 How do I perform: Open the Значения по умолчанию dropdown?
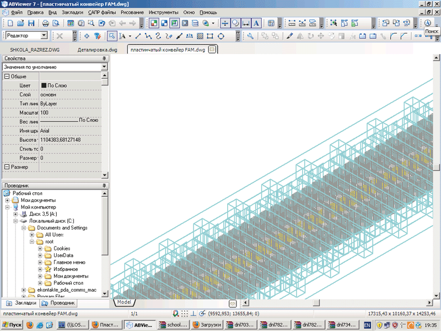tap(104, 67)
